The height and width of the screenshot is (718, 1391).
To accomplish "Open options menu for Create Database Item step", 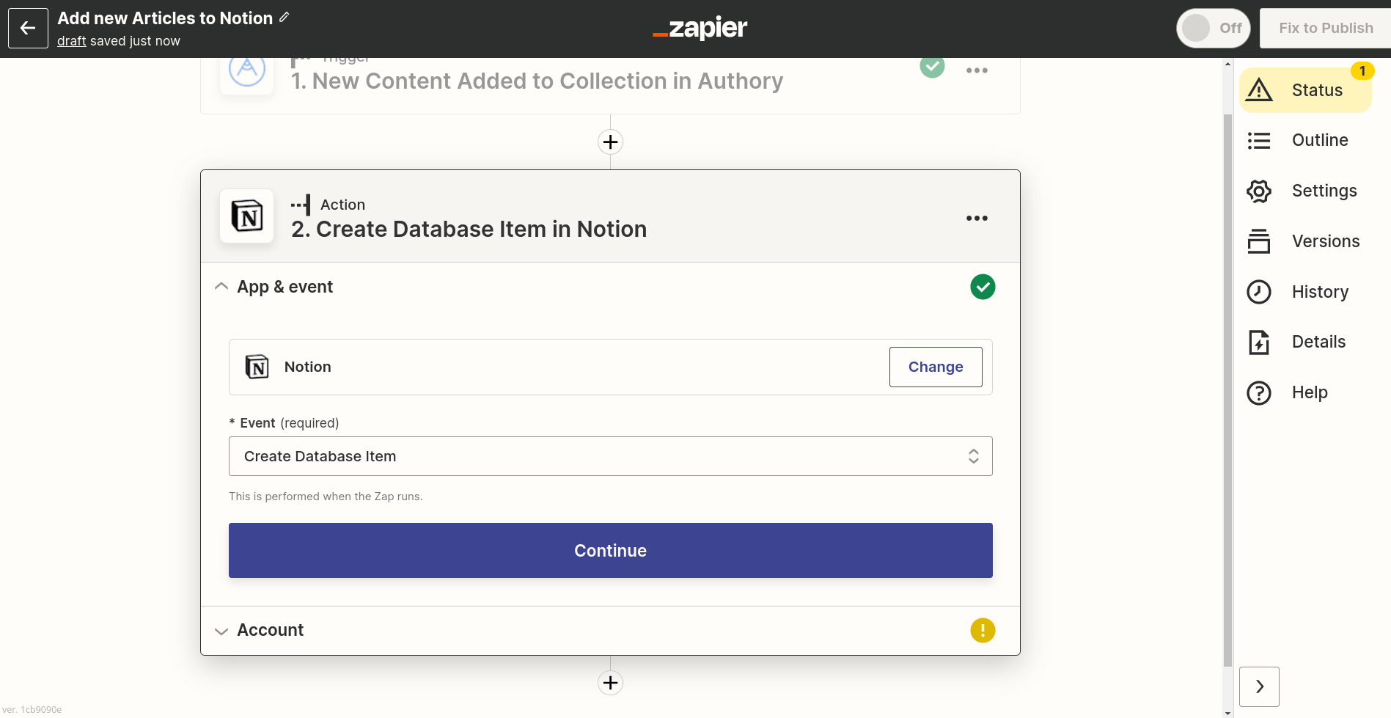I will coord(977,217).
